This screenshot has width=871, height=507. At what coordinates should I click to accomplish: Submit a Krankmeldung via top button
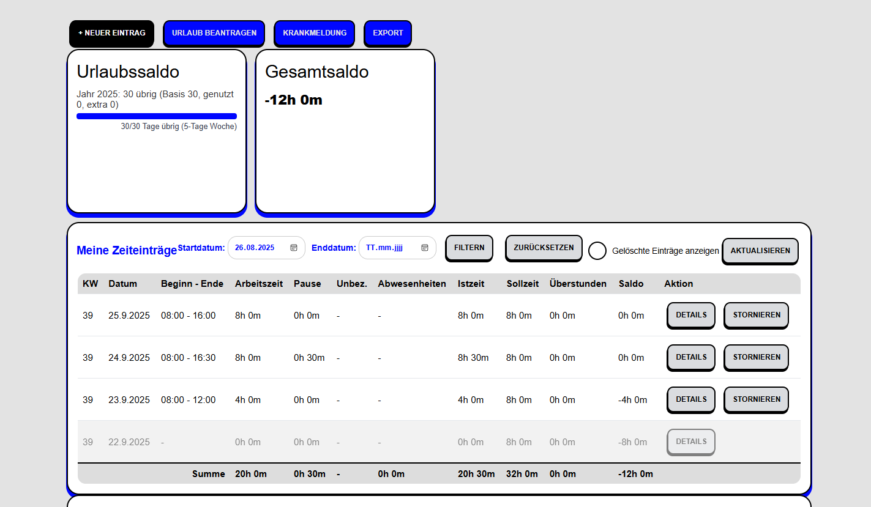[x=314, y=33]
